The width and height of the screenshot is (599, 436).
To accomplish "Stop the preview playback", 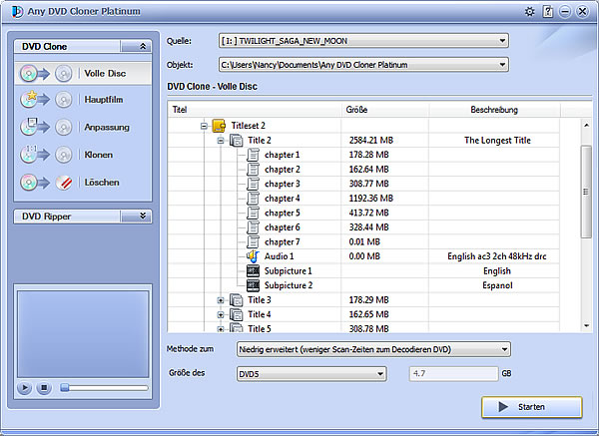I will tap(44, 388).
